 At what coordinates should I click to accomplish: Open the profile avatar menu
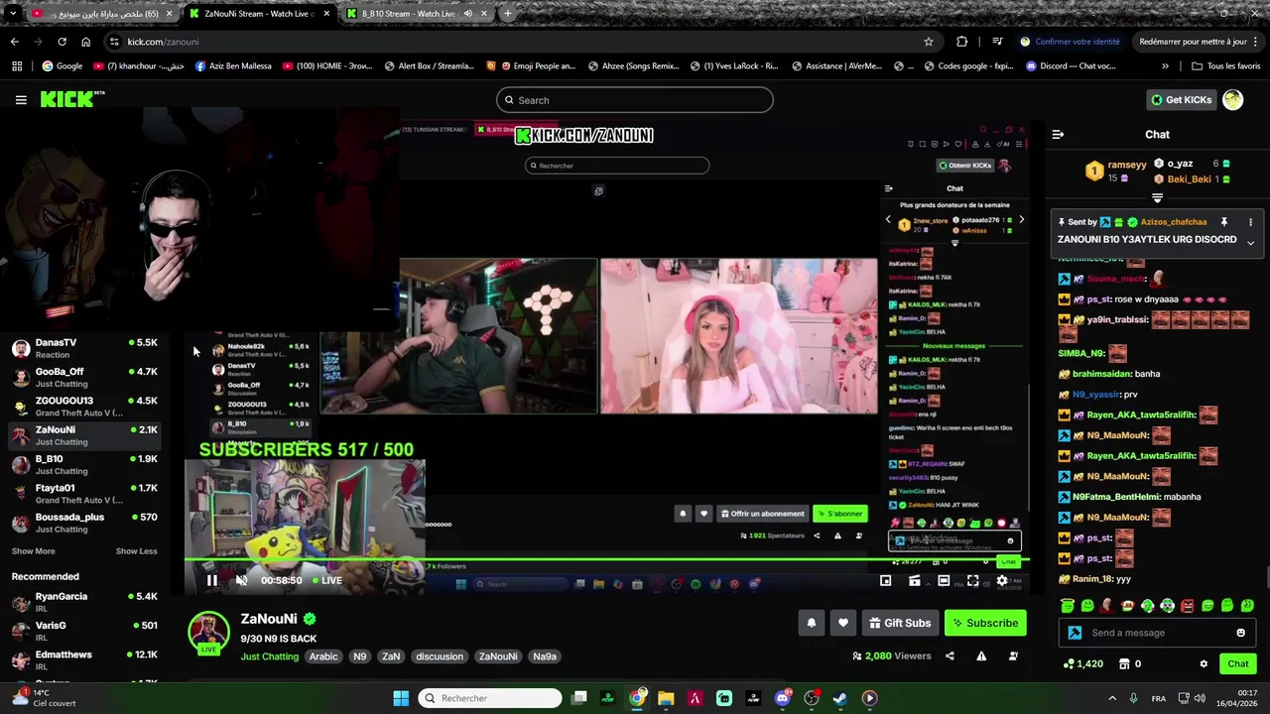click(1232, 99)
